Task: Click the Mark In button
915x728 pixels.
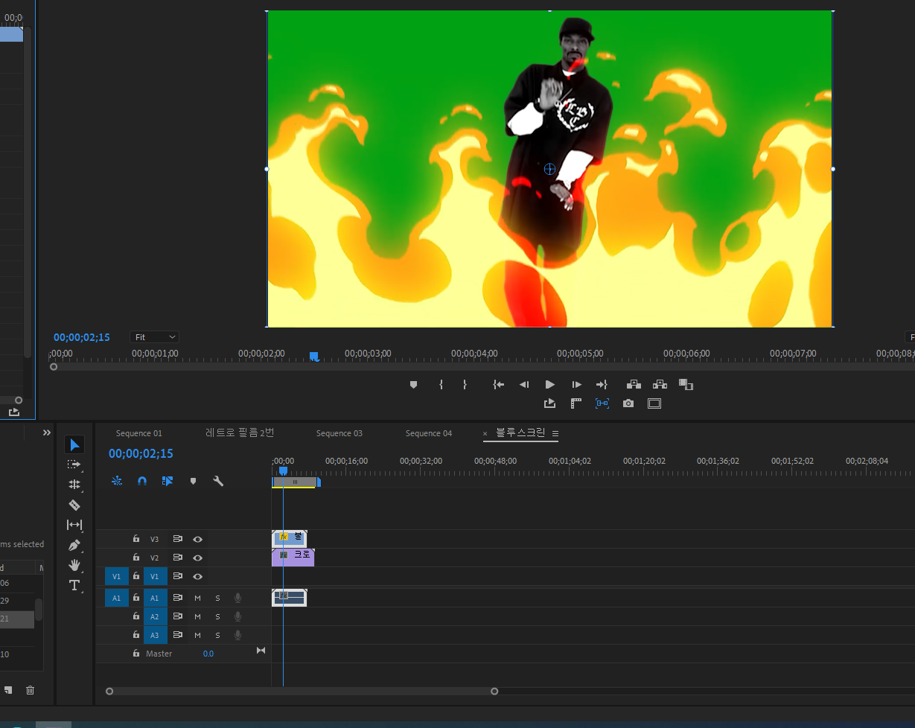Action: [441, 385]
